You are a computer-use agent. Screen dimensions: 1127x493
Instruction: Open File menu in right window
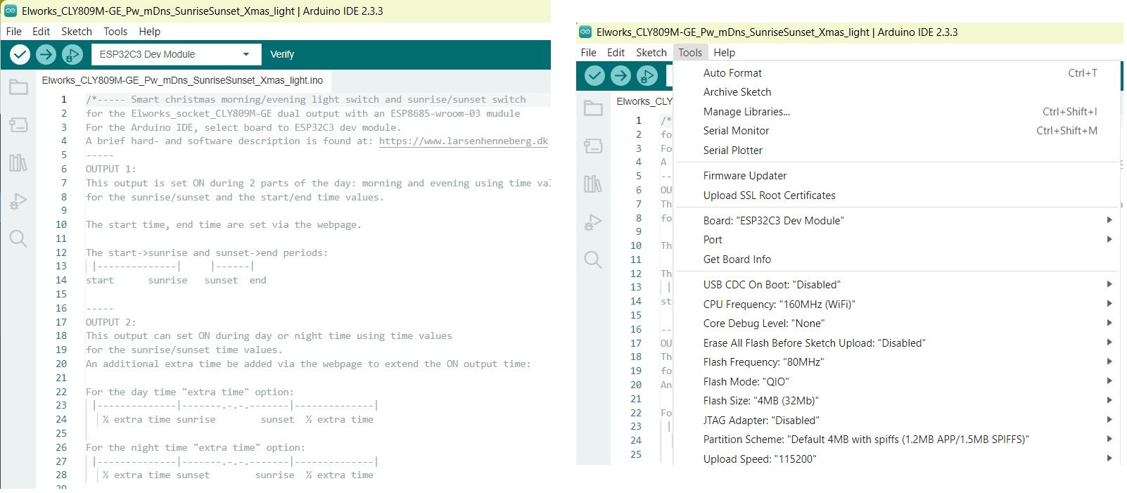(x=589, y=53)
